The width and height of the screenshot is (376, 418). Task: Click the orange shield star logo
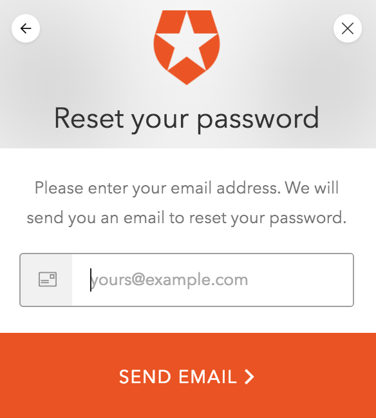(x=187, y=48)
